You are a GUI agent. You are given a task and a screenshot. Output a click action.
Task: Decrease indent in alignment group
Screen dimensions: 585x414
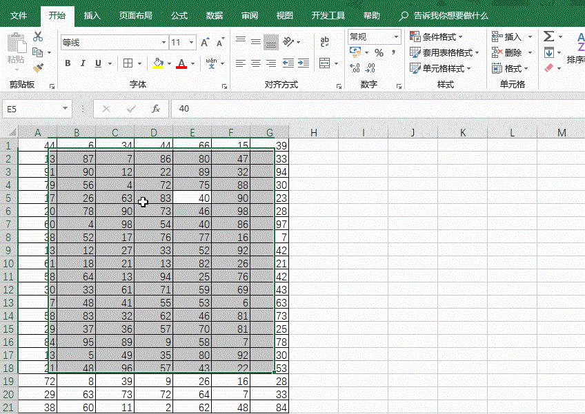point(288,63)
